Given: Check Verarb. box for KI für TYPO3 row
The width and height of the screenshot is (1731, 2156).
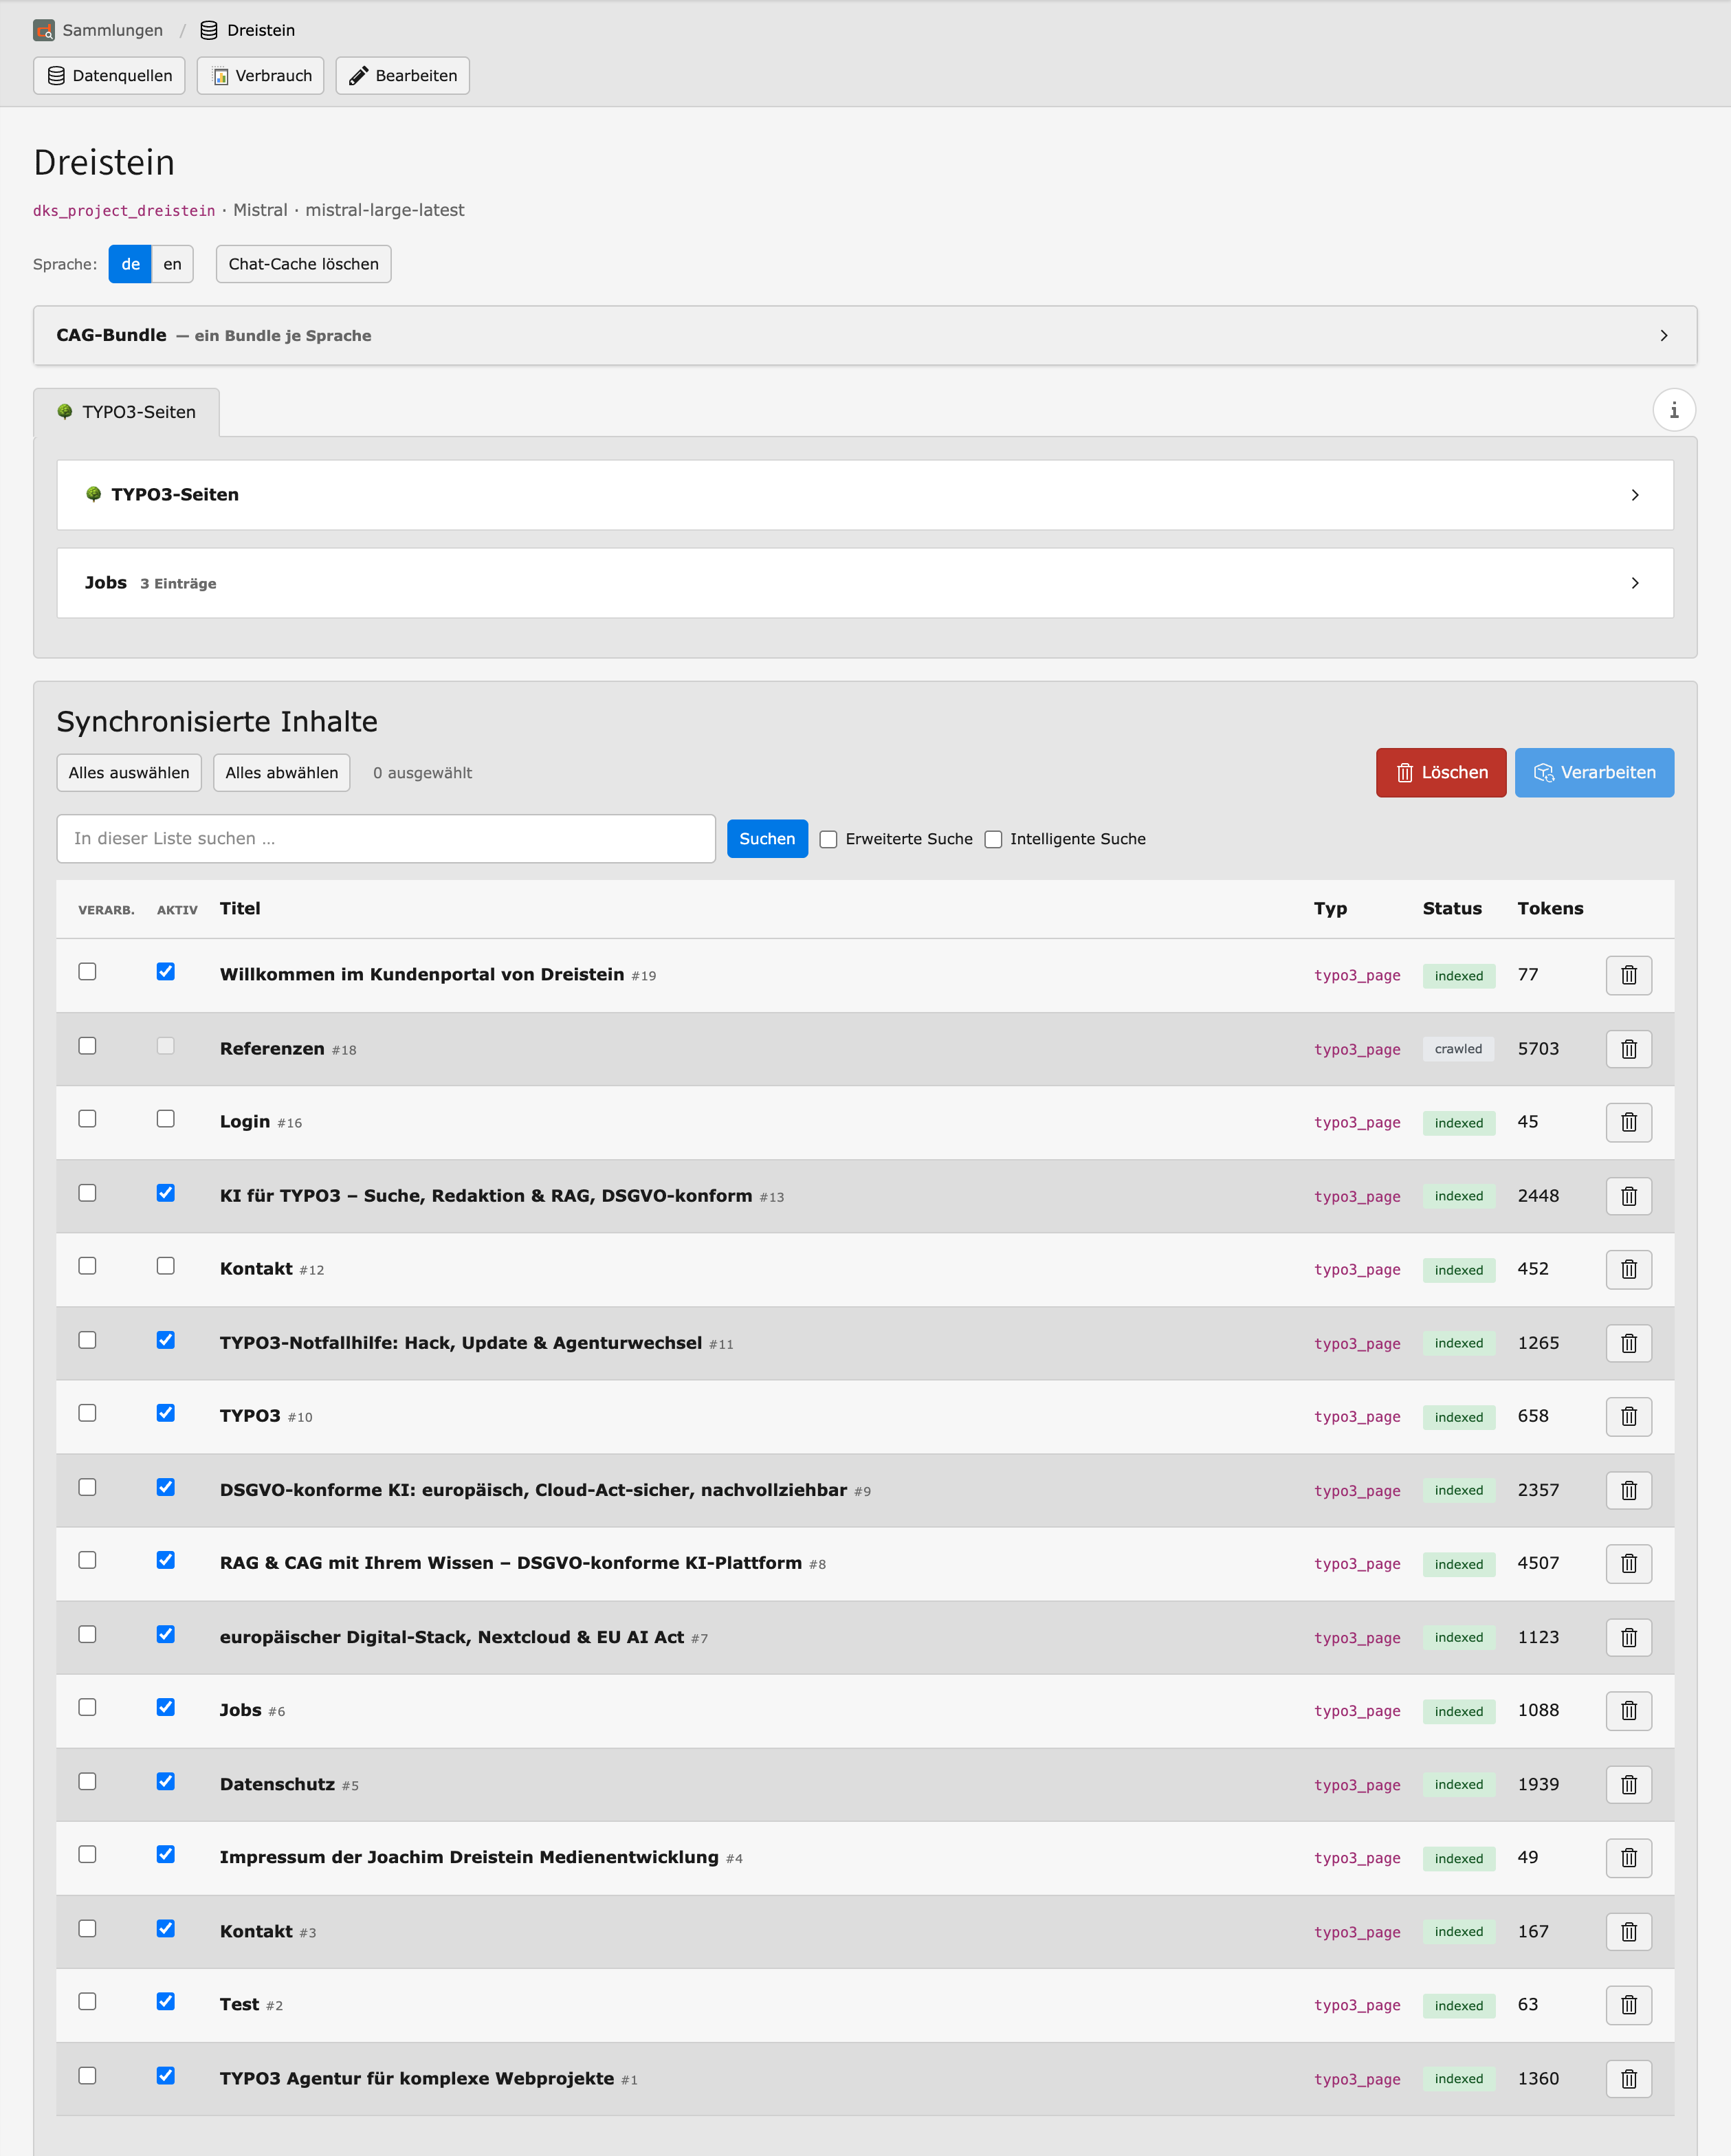Looking at the screenshot, I should click(x=88, y=1193).
